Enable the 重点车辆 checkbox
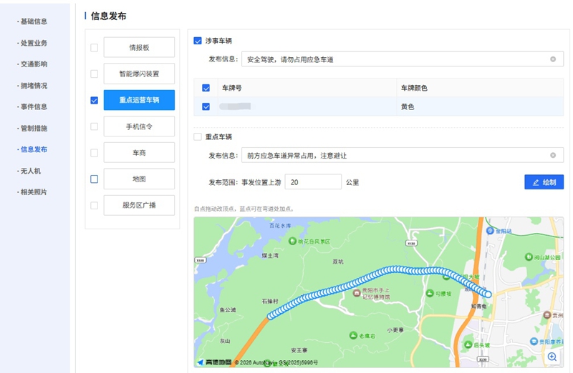The image size is (573, 373). (x=198, y=136)
